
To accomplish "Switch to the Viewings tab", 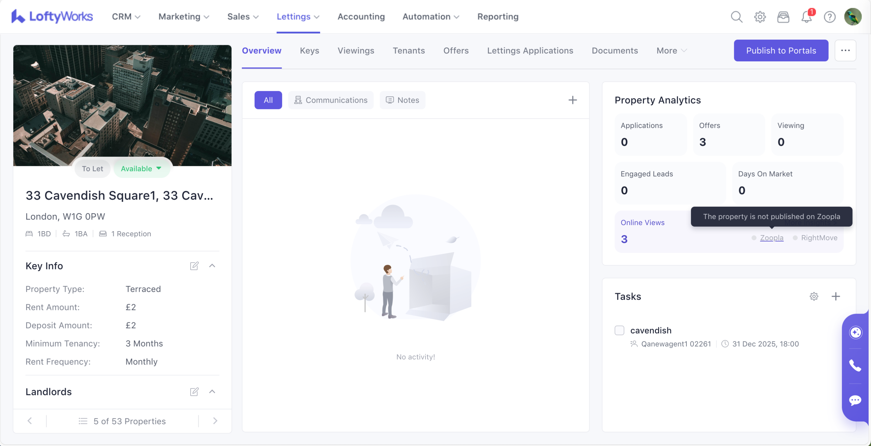I will click(x=356, y=51).
